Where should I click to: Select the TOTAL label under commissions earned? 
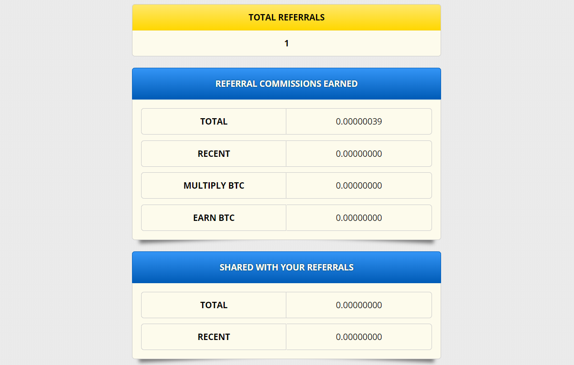point(213,121)
